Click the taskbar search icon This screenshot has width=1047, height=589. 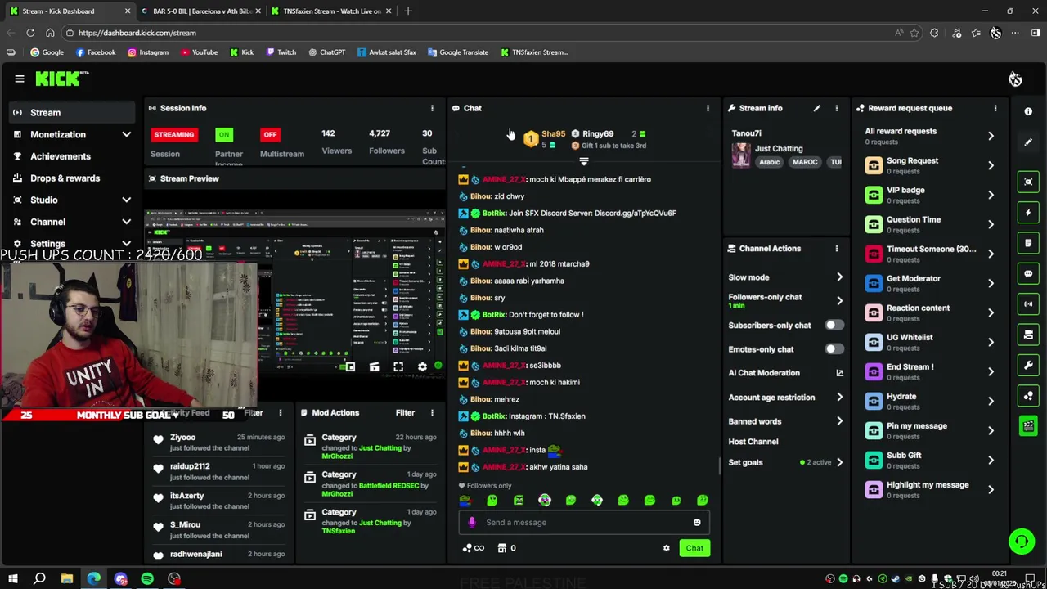[39, 579]
